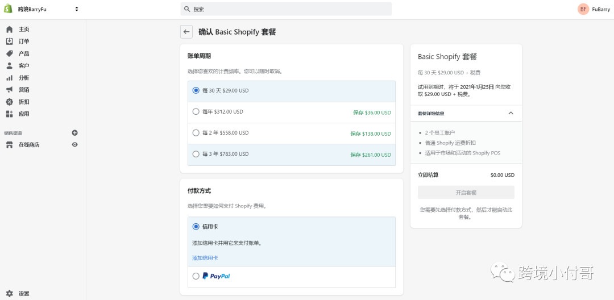Add a sales channel with plus icon
Viewport: 614px width, 300px height.
coord(75,133)
